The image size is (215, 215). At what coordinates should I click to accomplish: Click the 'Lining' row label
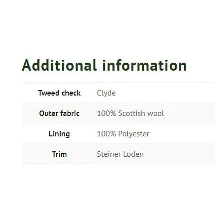(x=59, y=134)
